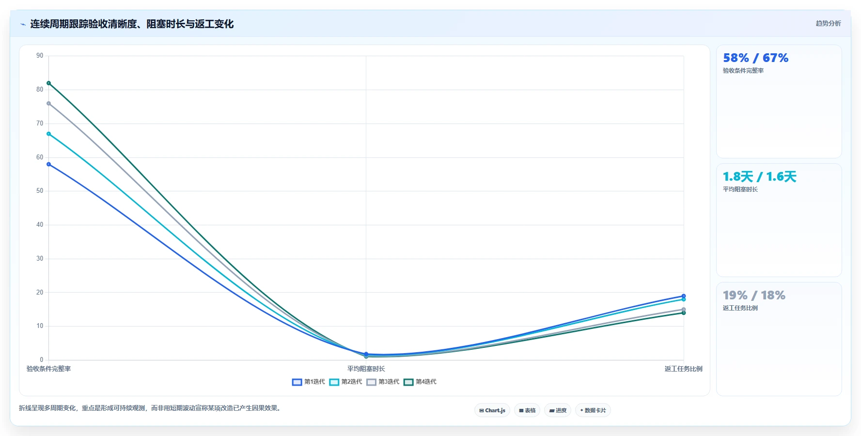Click the footnote text about 折线呈现多周期变化
The height and width of the screenshot is (436, 861).
pos(150,408)
